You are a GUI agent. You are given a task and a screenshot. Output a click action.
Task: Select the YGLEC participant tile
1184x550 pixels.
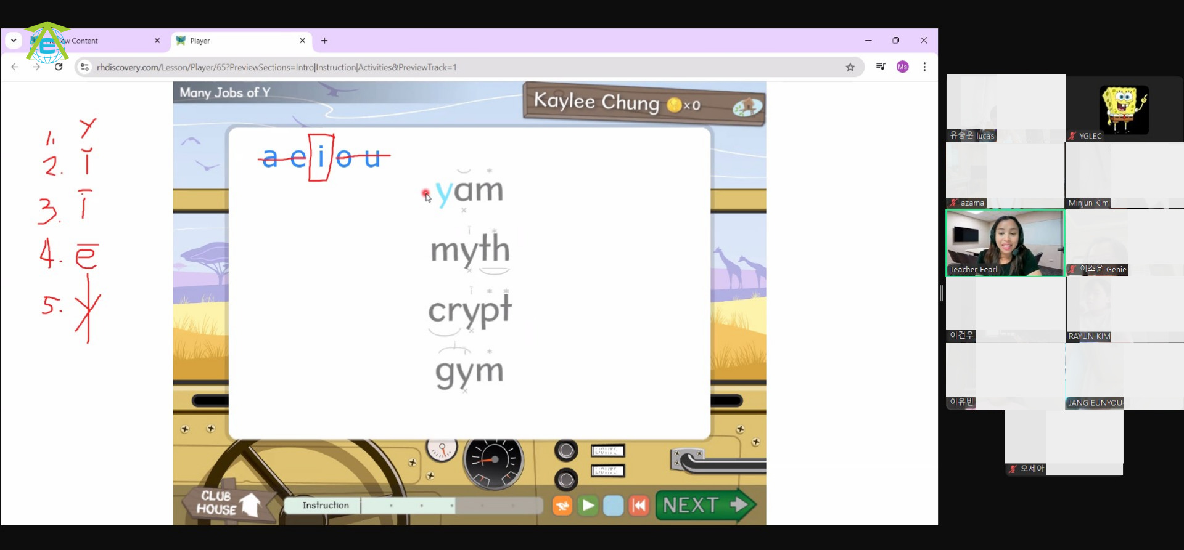coord(1125,109)
